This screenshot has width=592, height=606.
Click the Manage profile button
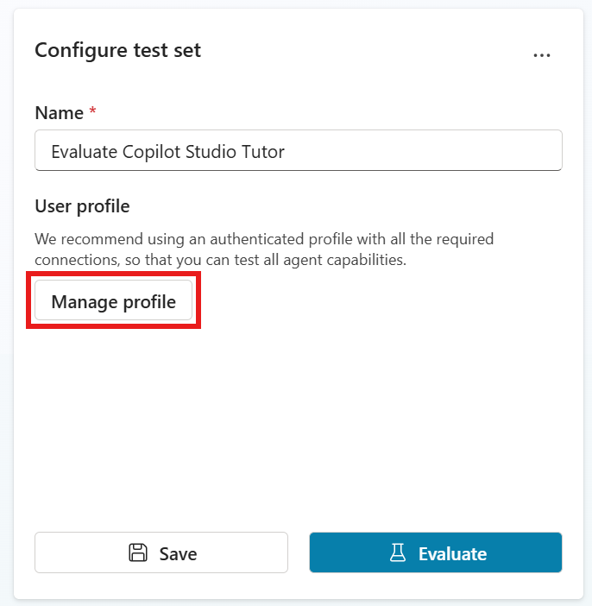coord(113,302)
